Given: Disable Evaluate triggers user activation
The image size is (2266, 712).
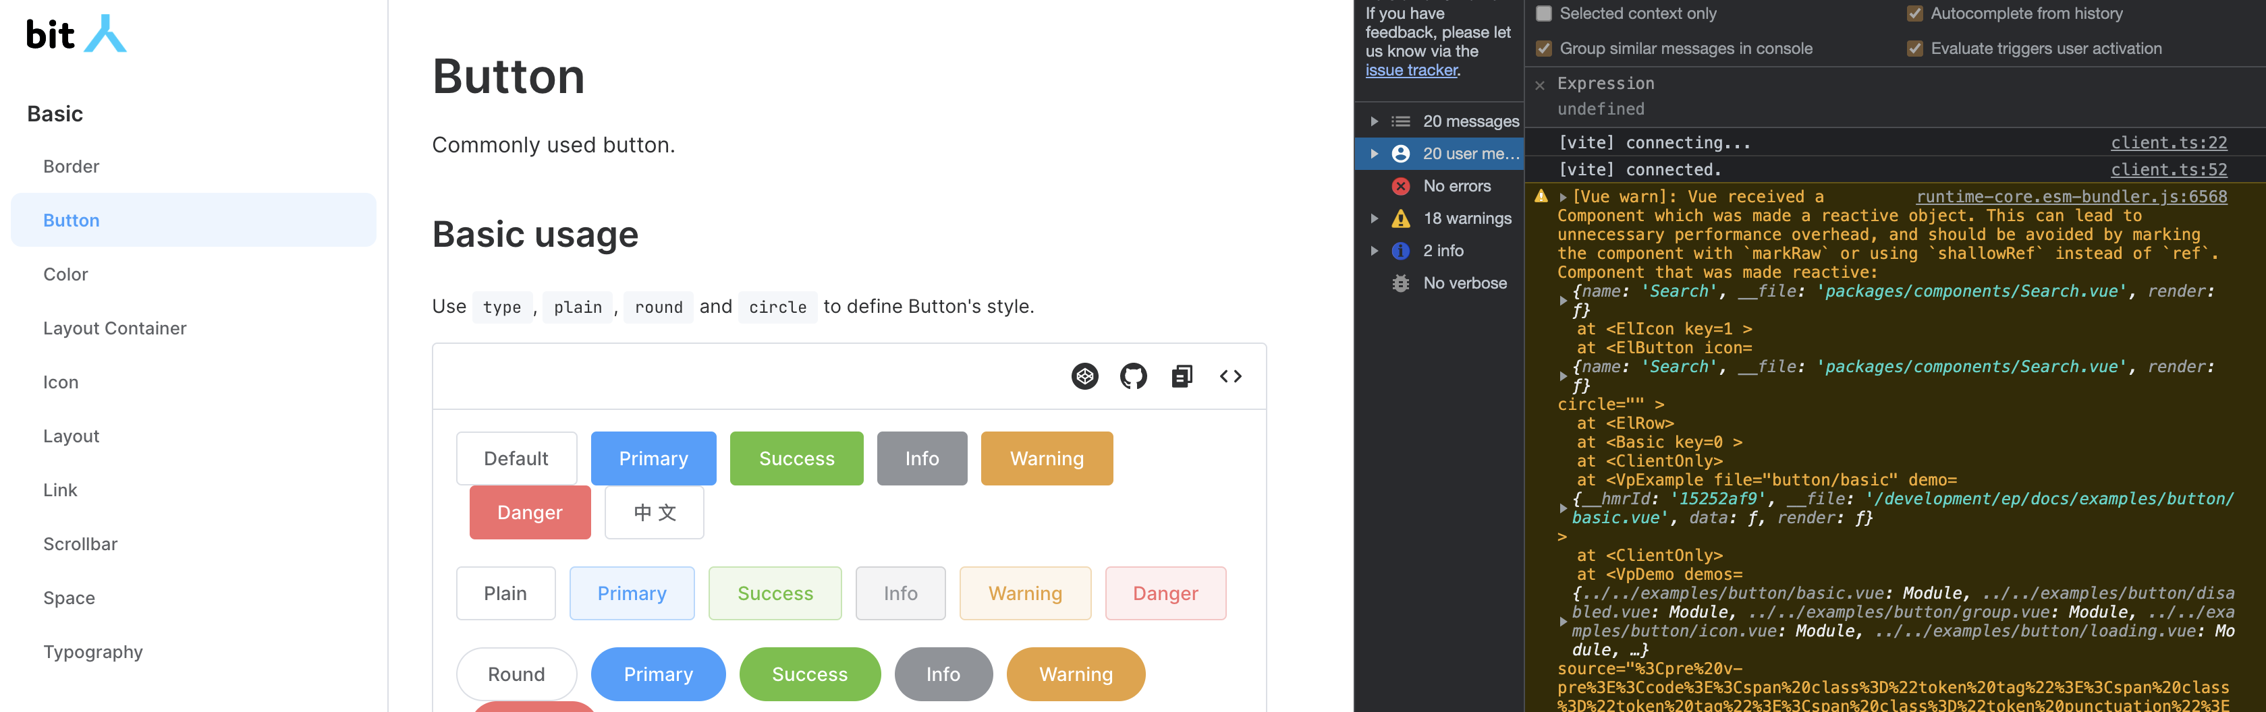Looking at the screenshot, I should (x=1914, y=49).
